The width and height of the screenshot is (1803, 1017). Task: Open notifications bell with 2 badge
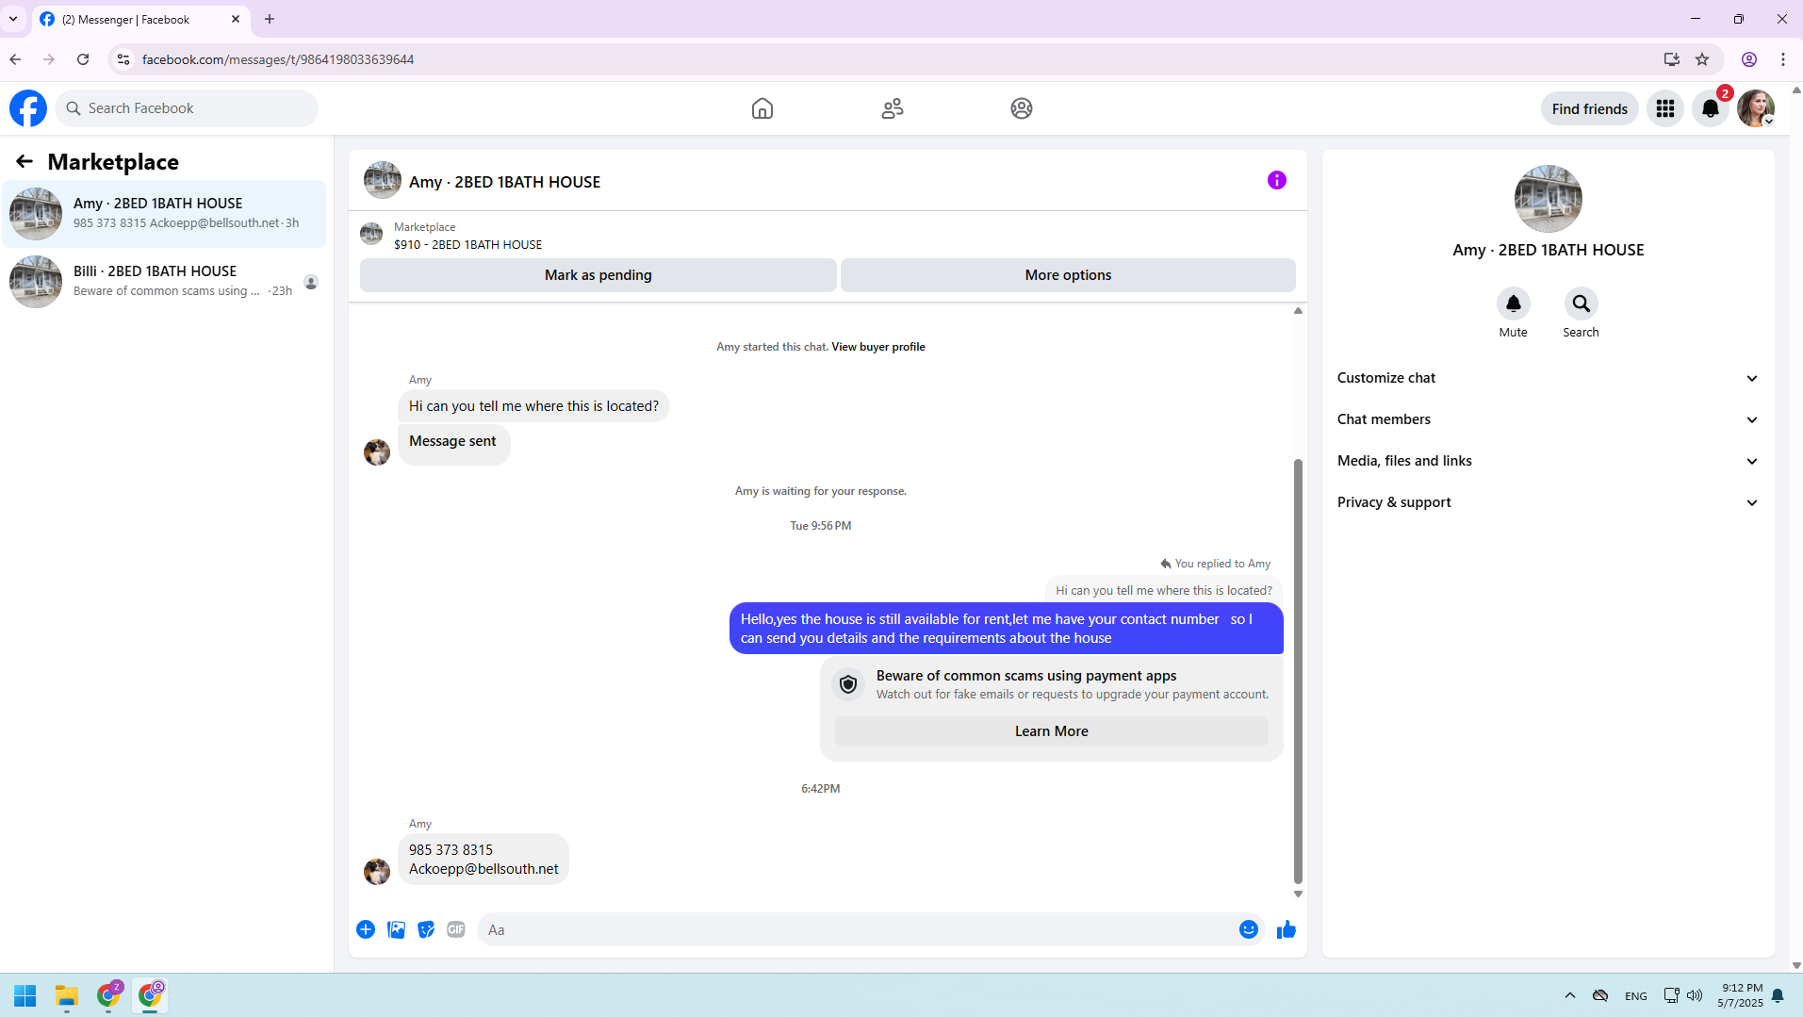(1711, 108)
